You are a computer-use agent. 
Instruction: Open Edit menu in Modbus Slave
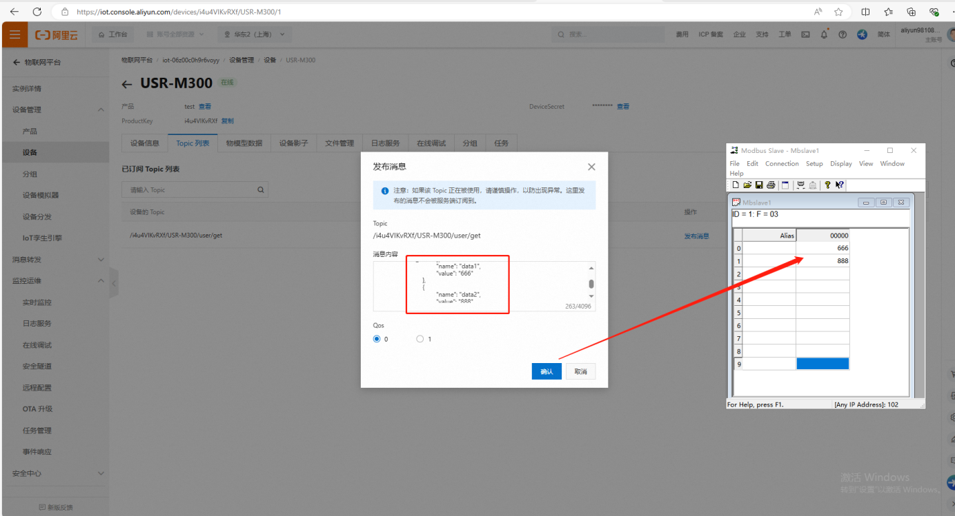(752, 163)
